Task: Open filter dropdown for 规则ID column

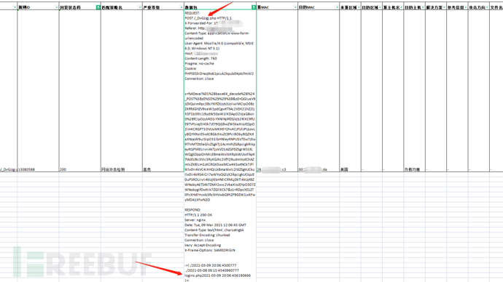Action: point(56,7)
